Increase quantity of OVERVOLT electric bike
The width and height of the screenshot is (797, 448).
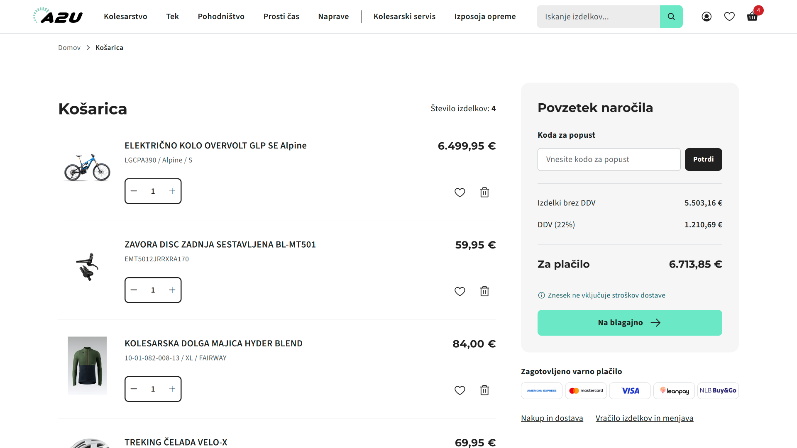(x=172, y=191)
